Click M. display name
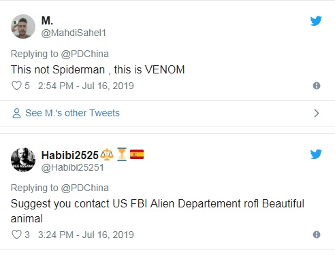The height and width of the screenshot is (255, 335). [47, 21]
